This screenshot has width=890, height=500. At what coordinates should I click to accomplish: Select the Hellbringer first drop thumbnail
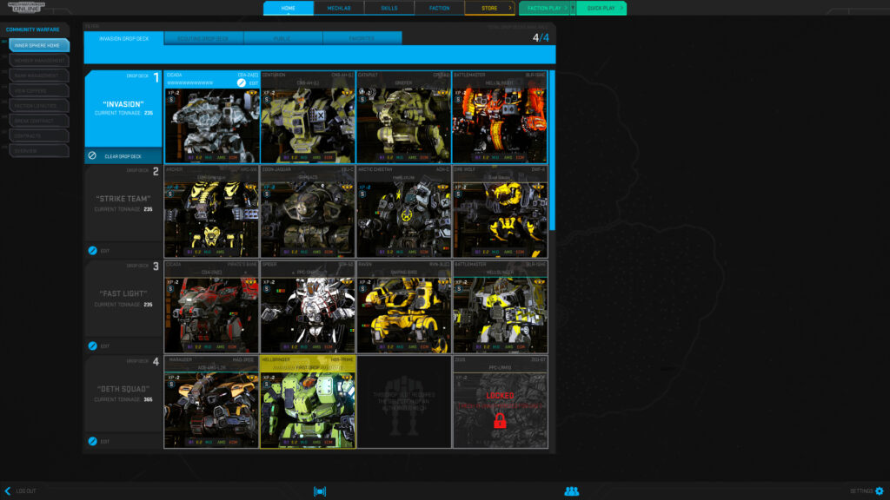coord(308,410)
